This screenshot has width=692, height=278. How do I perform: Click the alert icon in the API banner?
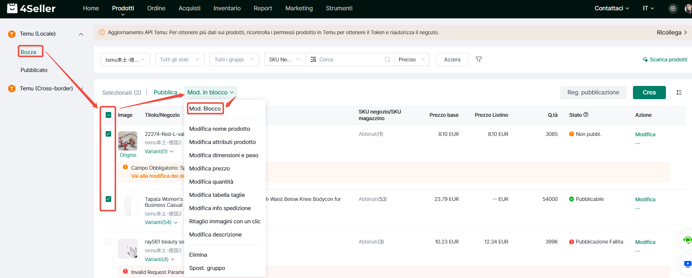click(x=102, y=32)
